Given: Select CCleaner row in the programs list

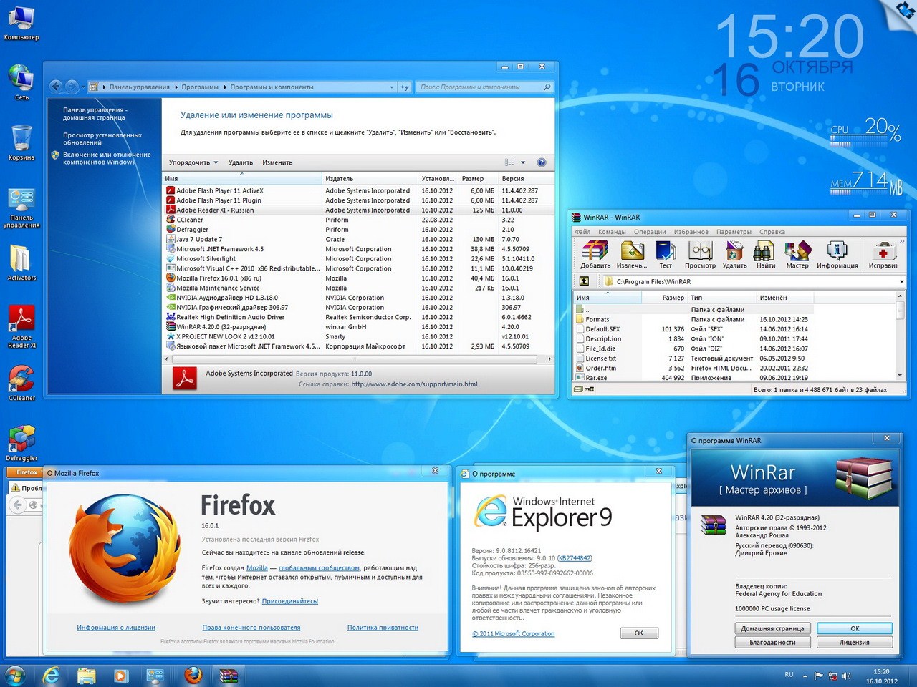Looking at the screenshot, I should (x=358, y=220).
